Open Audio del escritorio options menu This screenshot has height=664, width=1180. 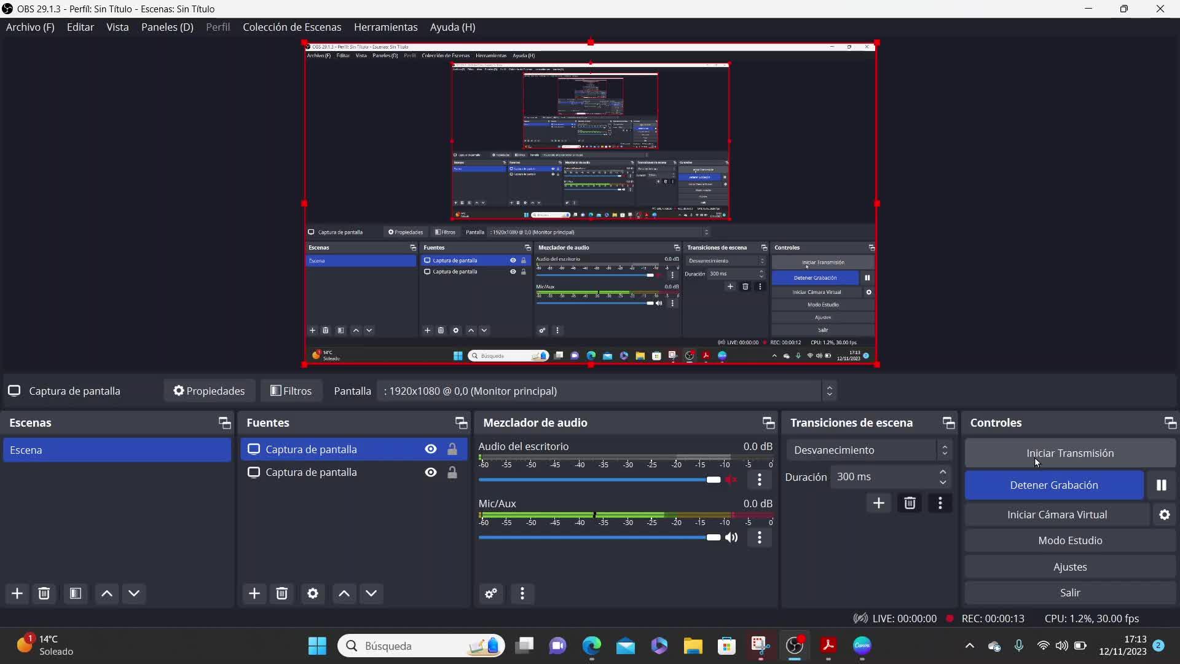tap(760, 480)
